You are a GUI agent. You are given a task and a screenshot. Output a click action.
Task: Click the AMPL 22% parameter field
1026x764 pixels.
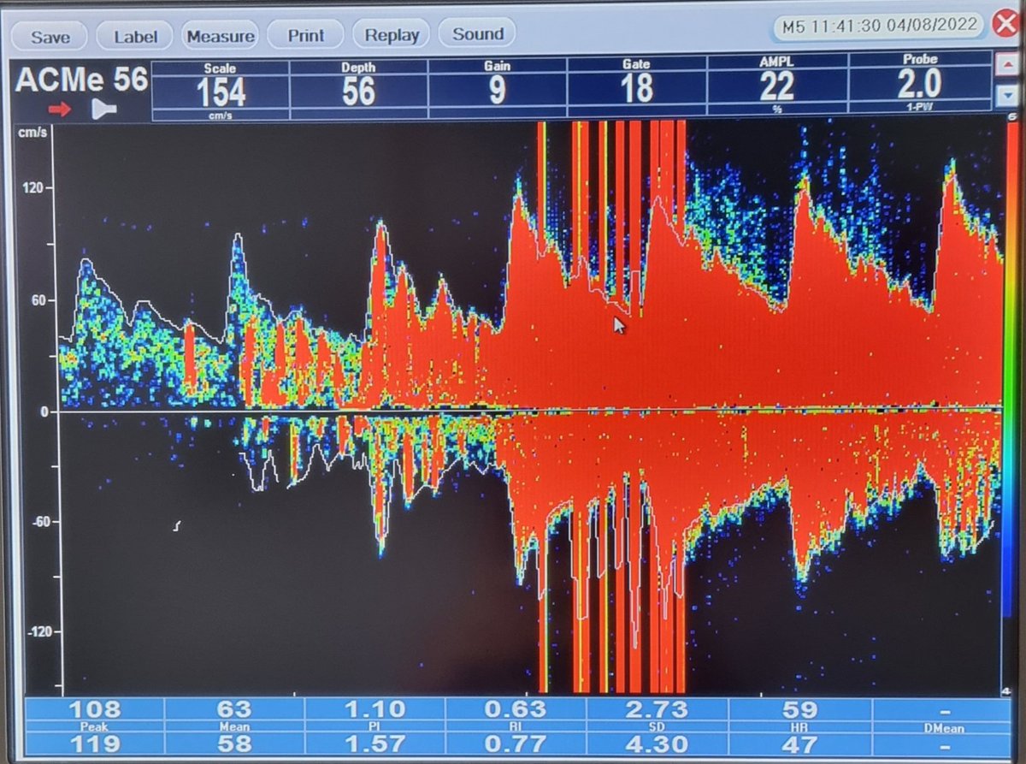776,85
